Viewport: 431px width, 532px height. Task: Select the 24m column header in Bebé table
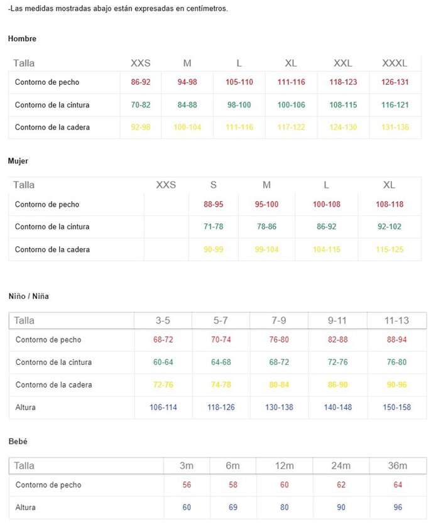pos(341,465)
